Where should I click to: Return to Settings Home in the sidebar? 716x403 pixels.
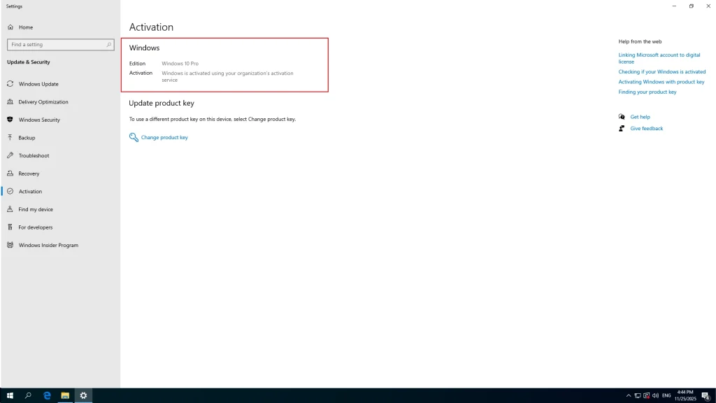(25, 27)
